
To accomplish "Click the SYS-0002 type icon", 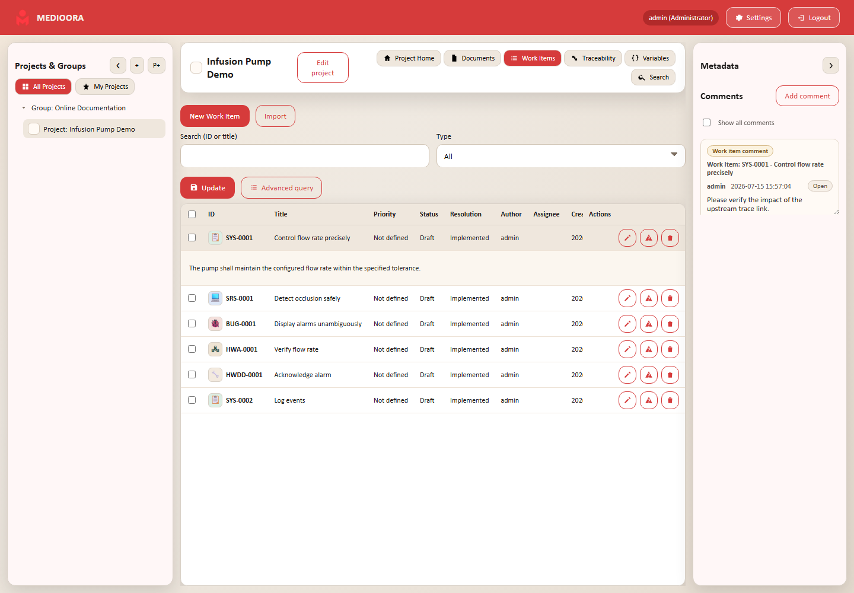I will (x=215, y=400).
